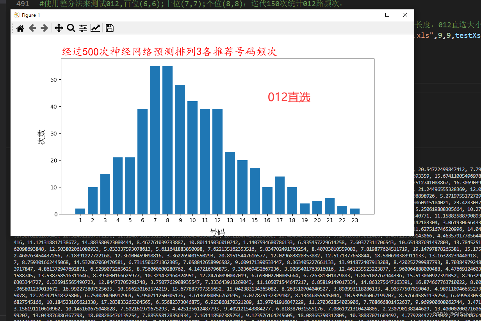Click the y-axis tick label 30
Screen dimensions: 481x321
click(55, 134)
